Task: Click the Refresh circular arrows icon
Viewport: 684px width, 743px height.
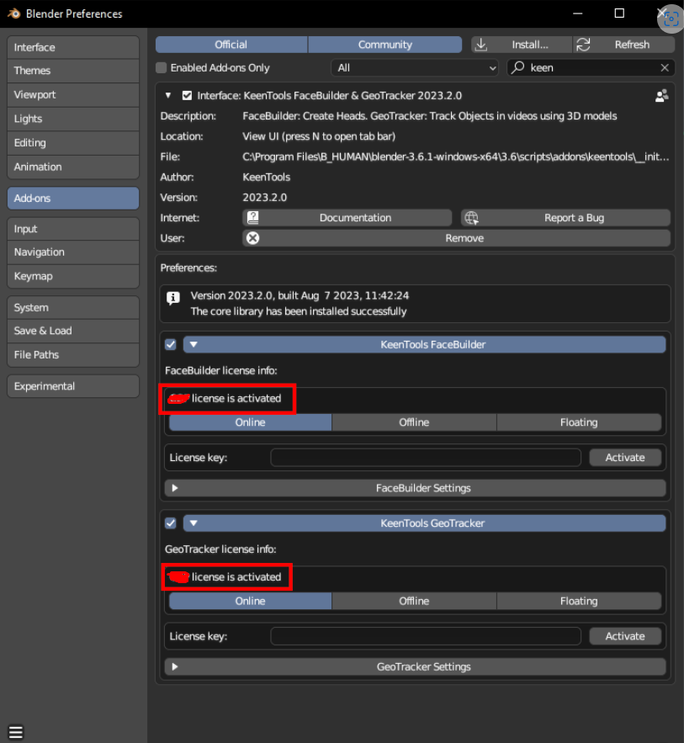Action: tap(583, 45)
